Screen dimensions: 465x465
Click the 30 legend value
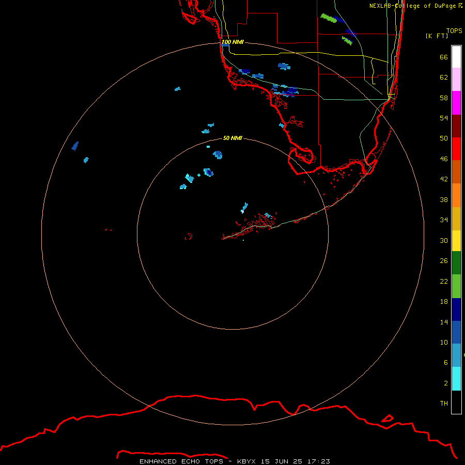coord(444,240)
